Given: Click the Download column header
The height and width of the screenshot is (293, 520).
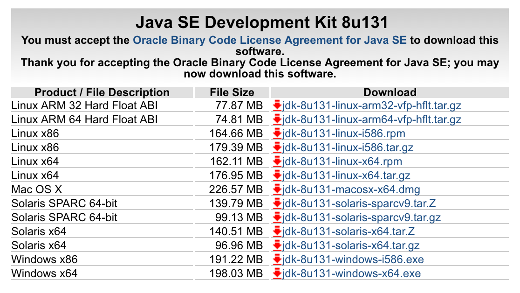Looking at the screenshot, I should tap(390, 92).
